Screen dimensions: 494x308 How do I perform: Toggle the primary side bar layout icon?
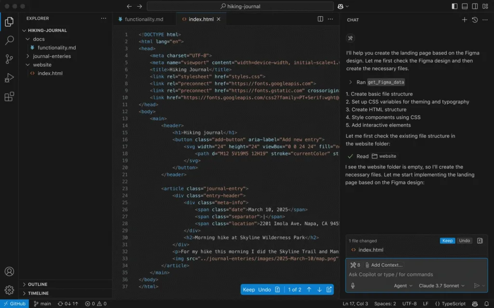point(454,6)
